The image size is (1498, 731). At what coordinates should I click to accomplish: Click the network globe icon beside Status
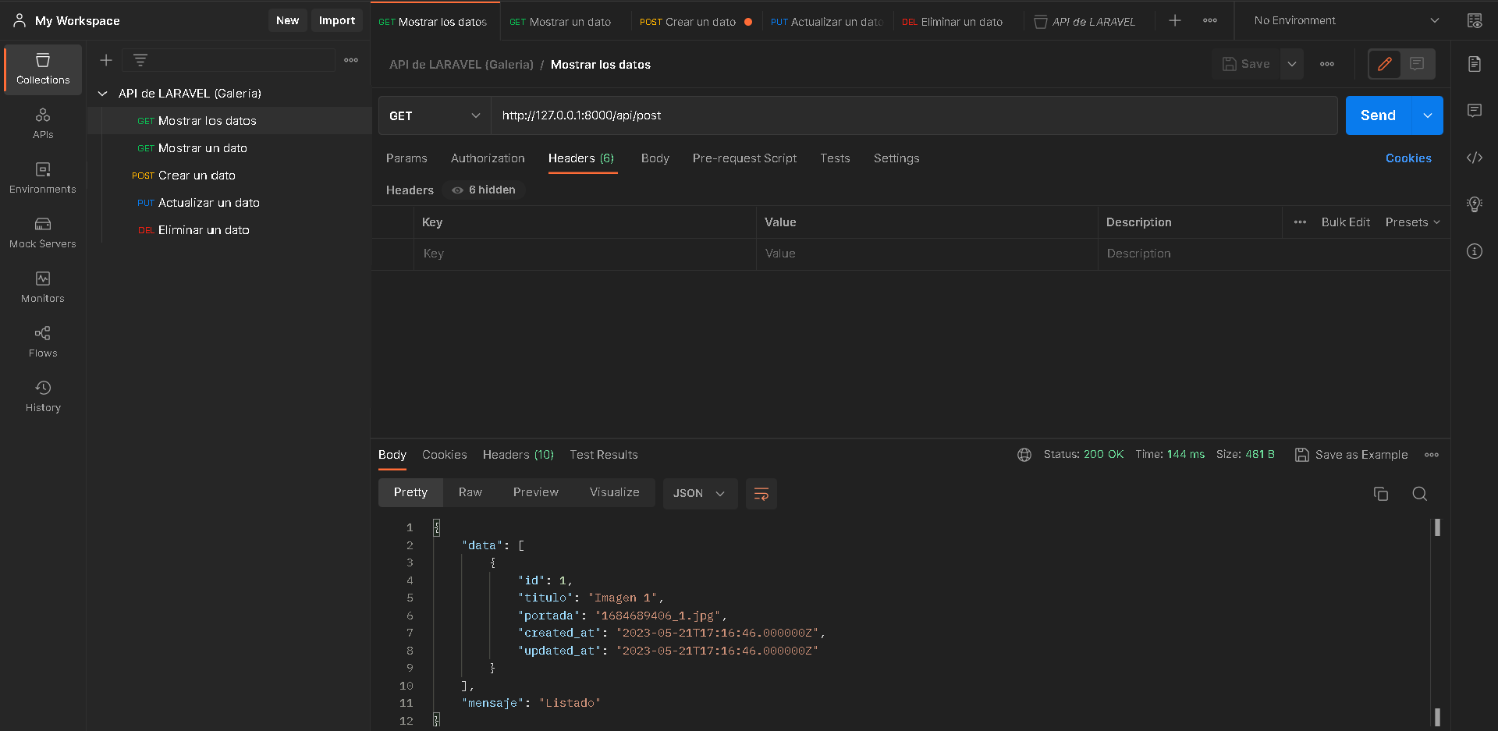(x=1024, y=455)
